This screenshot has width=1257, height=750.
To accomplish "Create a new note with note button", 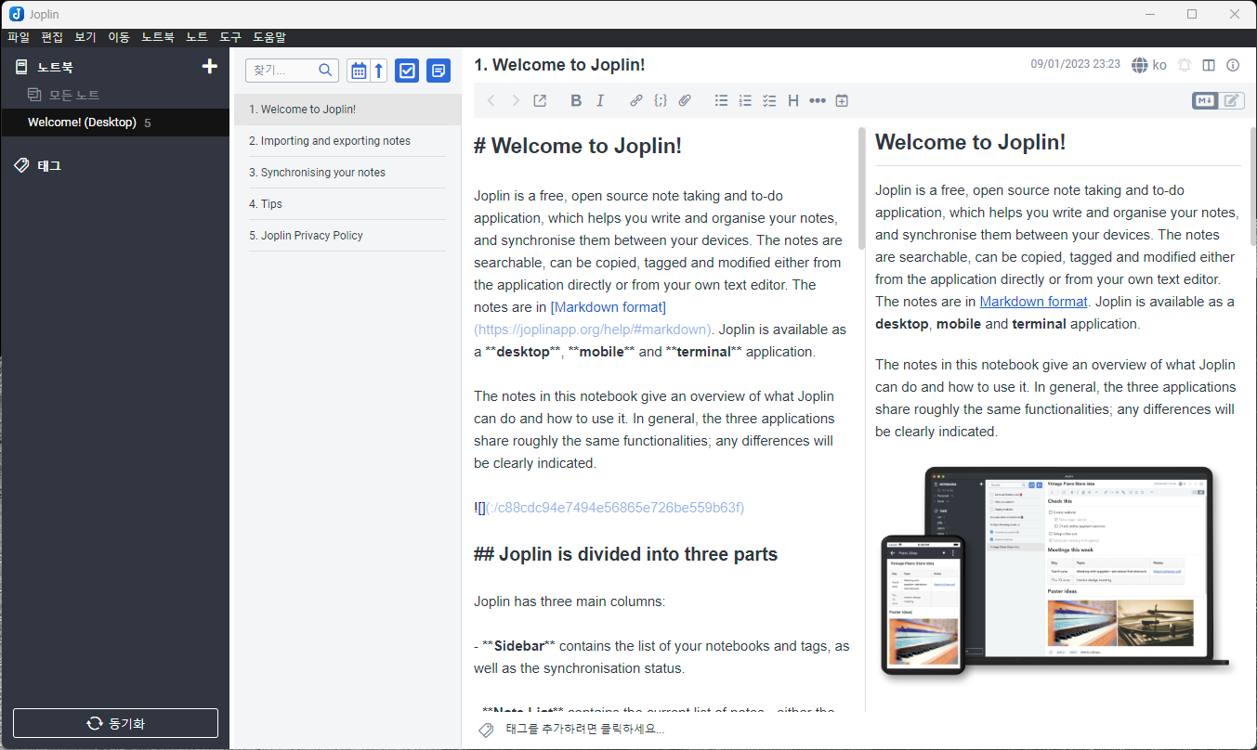I will (439, 71).
